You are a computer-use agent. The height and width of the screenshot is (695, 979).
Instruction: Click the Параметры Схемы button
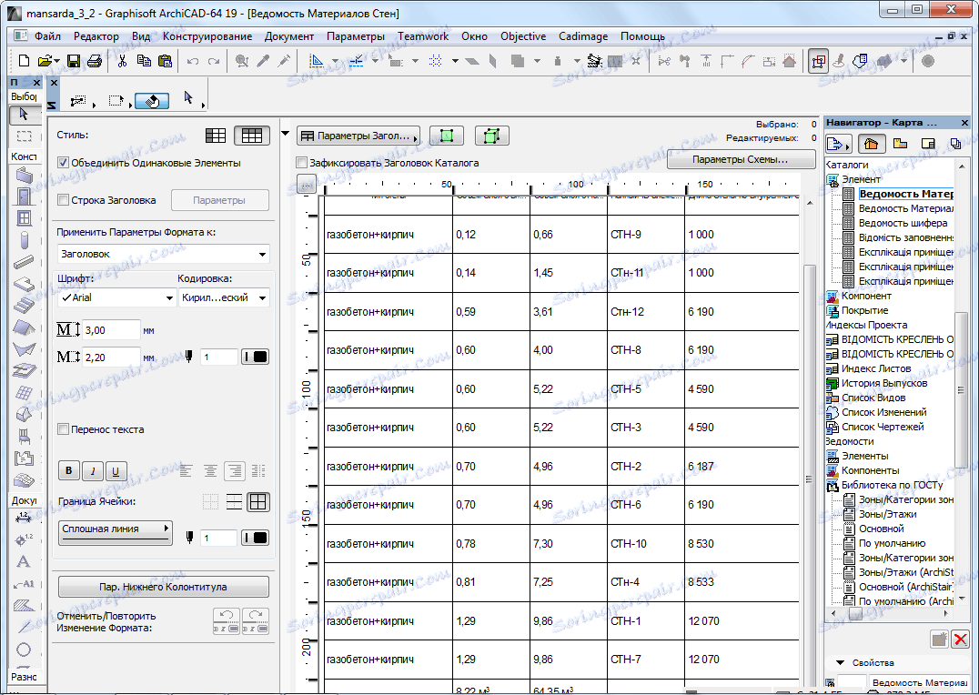coord(740,160)
